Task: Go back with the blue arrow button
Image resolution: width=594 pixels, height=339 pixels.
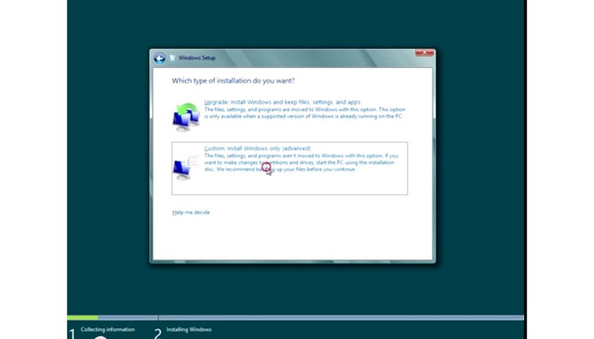Action: point(159,59)
